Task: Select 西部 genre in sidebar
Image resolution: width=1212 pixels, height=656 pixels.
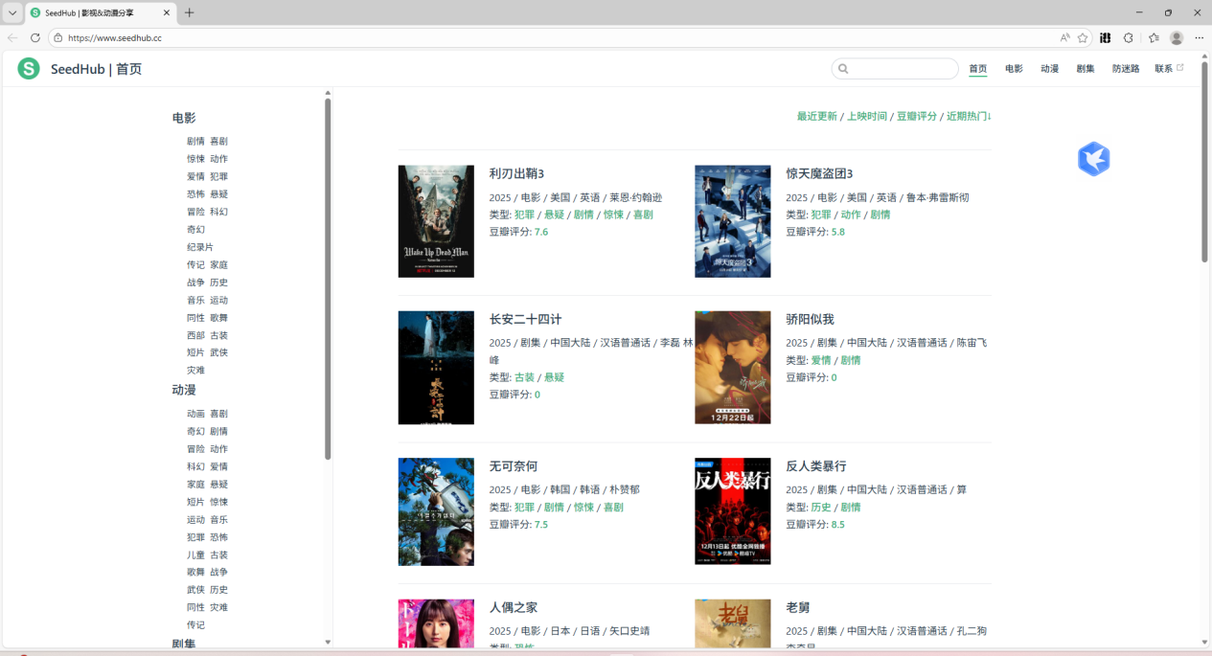Action: click(195, 335)
